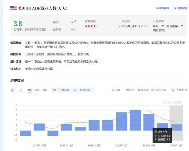Click the 公布机构 label
This screenshot has height=151, width=189.
tap(16, 69)
